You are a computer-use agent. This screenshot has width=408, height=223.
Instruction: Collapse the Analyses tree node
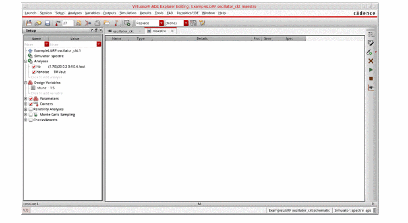26,61
